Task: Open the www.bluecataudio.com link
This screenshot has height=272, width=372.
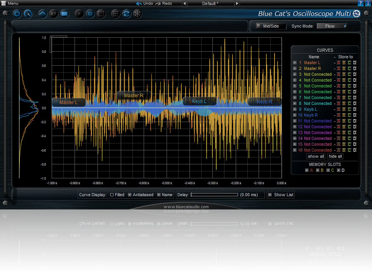Action: click(186, 207)
